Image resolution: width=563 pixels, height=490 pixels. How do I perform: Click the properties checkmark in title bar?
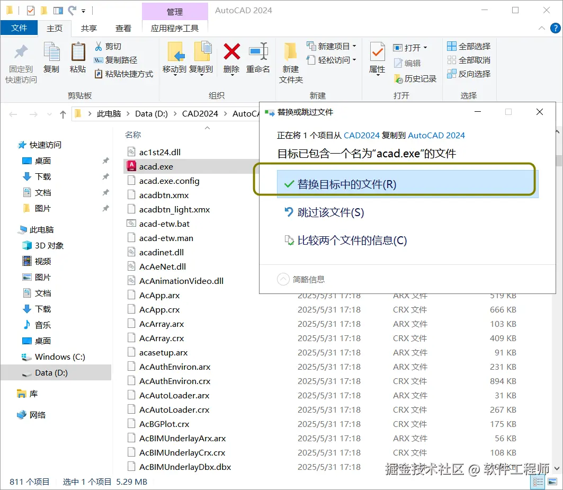tap(31, 11)
